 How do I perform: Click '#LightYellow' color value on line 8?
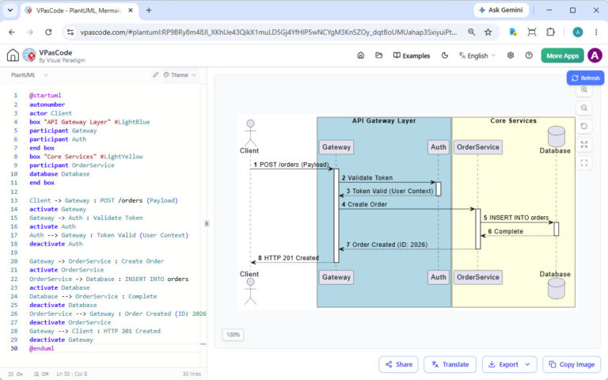coord(121,157)
